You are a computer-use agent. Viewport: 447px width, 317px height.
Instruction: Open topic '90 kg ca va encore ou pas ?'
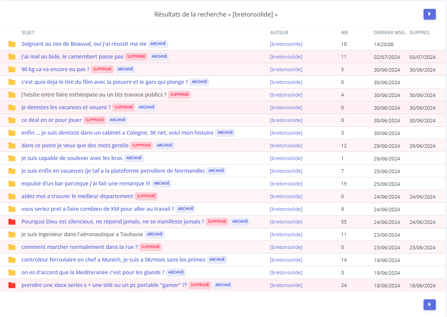coord(55,69)
